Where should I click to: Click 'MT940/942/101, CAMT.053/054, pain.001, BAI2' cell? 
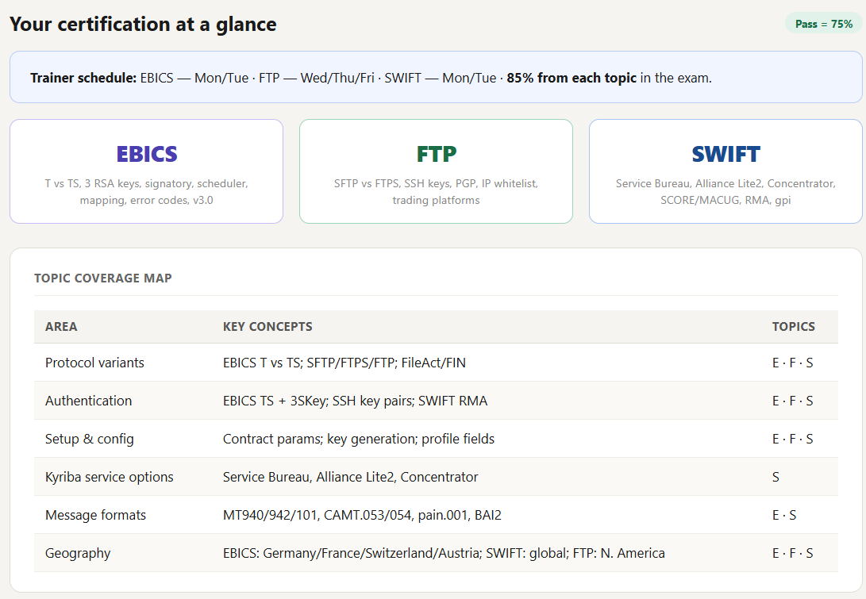362,515
